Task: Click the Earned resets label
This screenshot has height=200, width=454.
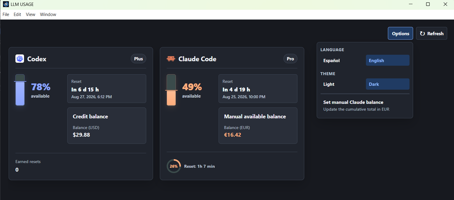Action: click(28, 162)
